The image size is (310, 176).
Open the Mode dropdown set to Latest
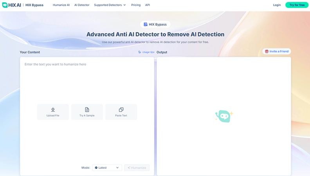[x=107, y=168]
